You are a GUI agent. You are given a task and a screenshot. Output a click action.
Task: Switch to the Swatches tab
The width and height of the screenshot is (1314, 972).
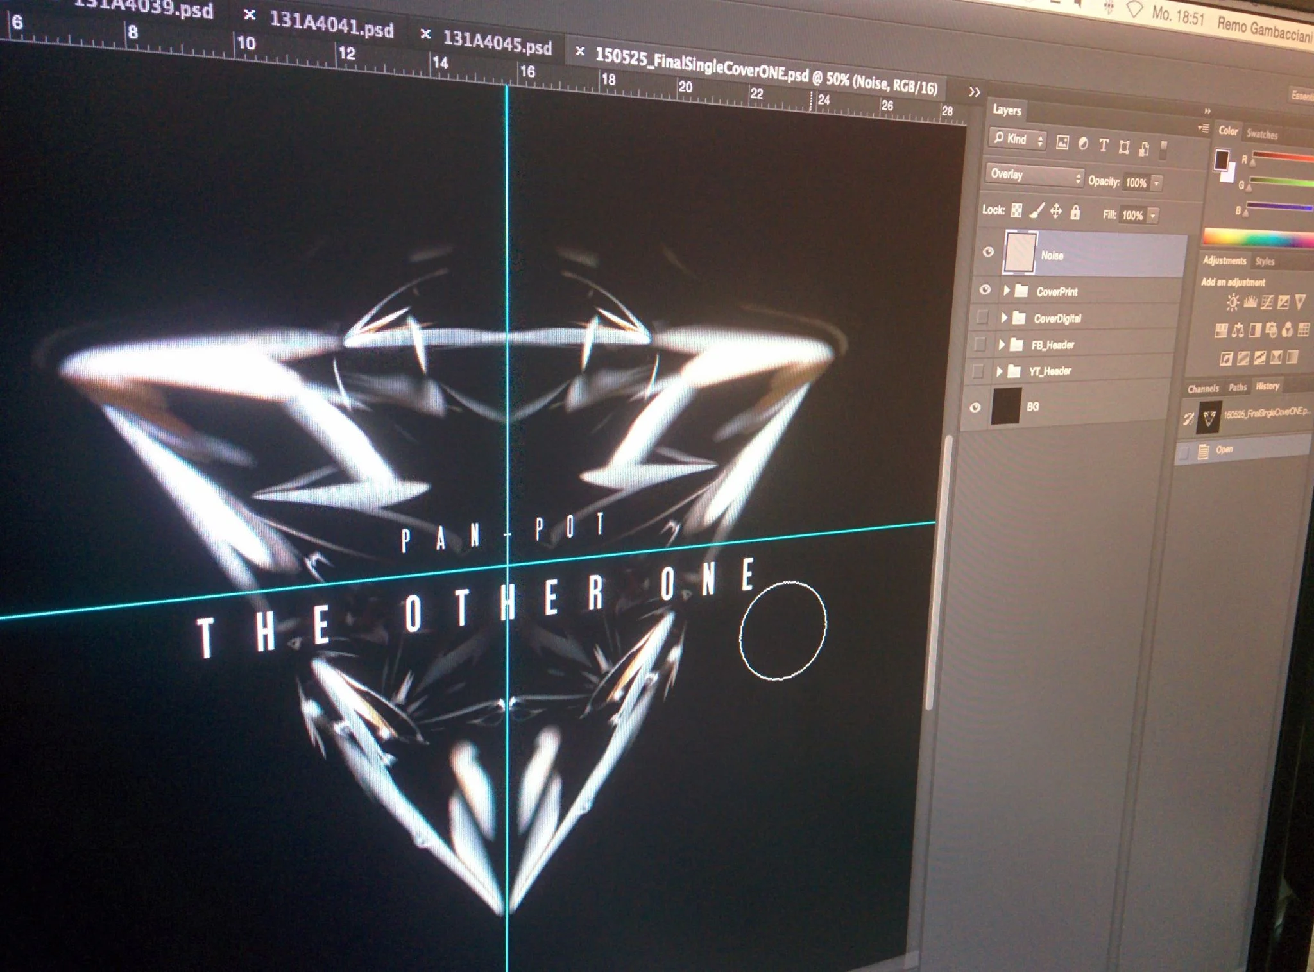click(x=1261, y=135)
